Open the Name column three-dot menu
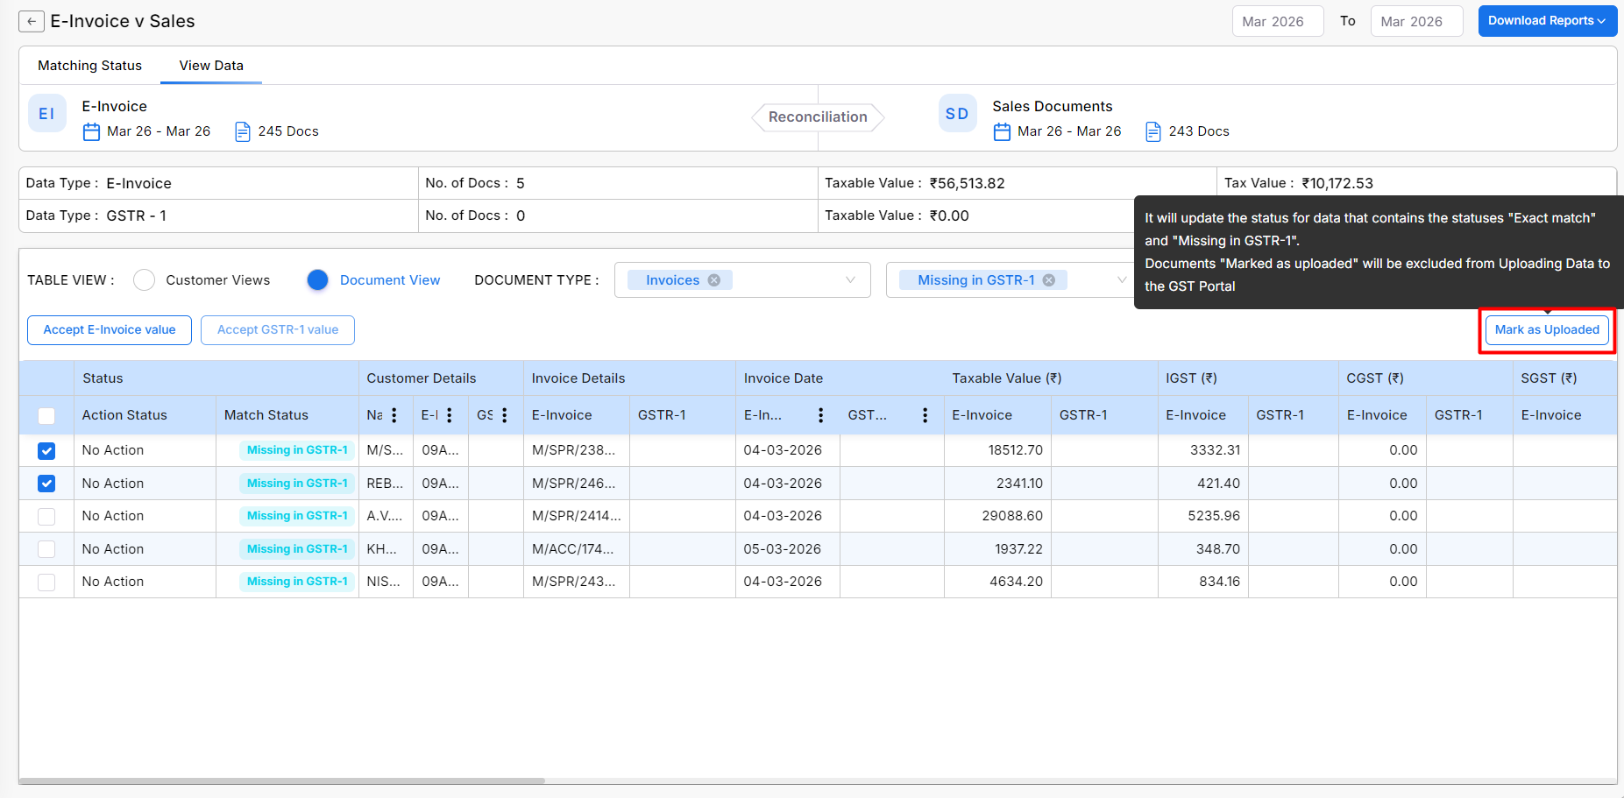Screen dimensions: 1624x798 tap(394, 415)
